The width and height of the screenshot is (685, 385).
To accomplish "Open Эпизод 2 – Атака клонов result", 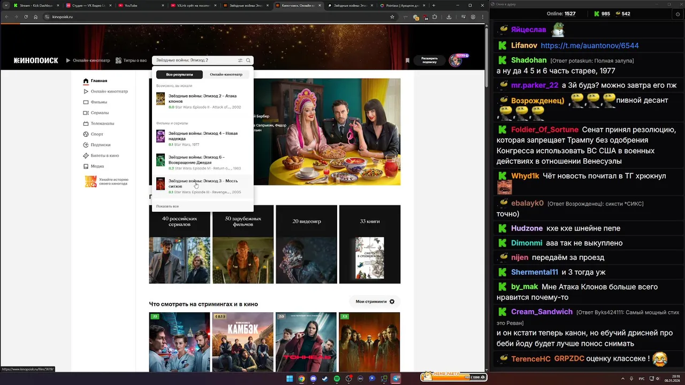I will [202, 101].
